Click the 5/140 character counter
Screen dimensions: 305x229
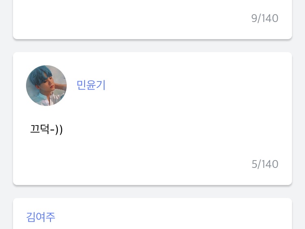coord(265,164)
